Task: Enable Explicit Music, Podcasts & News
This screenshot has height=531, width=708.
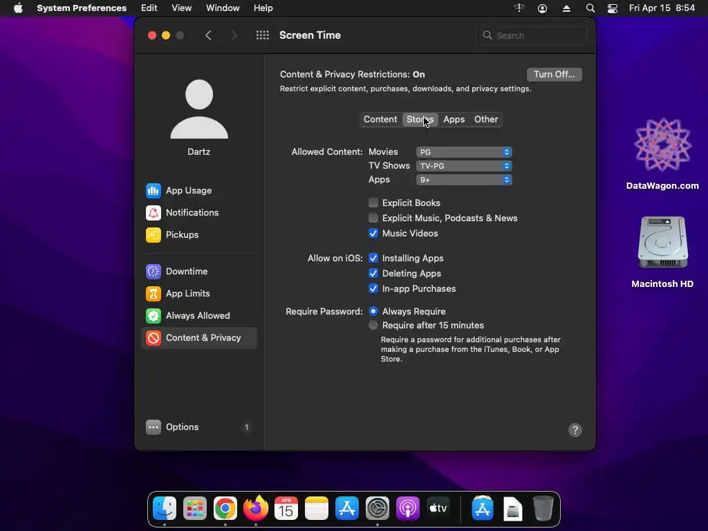Action: [373, 218]
